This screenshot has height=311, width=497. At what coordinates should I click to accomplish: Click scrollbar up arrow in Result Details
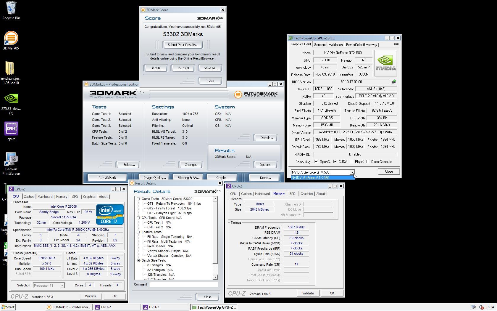(x=215, y=199)
